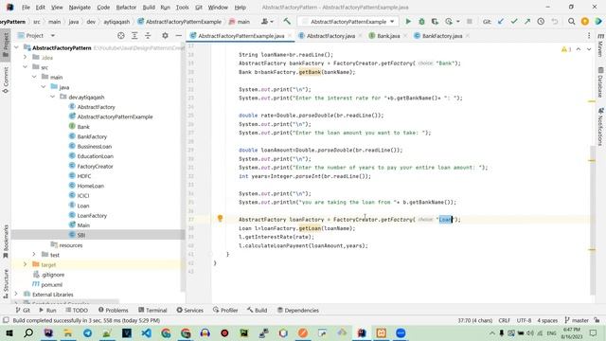Open the Refactor menu
The height and width of the screenshot is (341, 606).
[x=126, y=8]
